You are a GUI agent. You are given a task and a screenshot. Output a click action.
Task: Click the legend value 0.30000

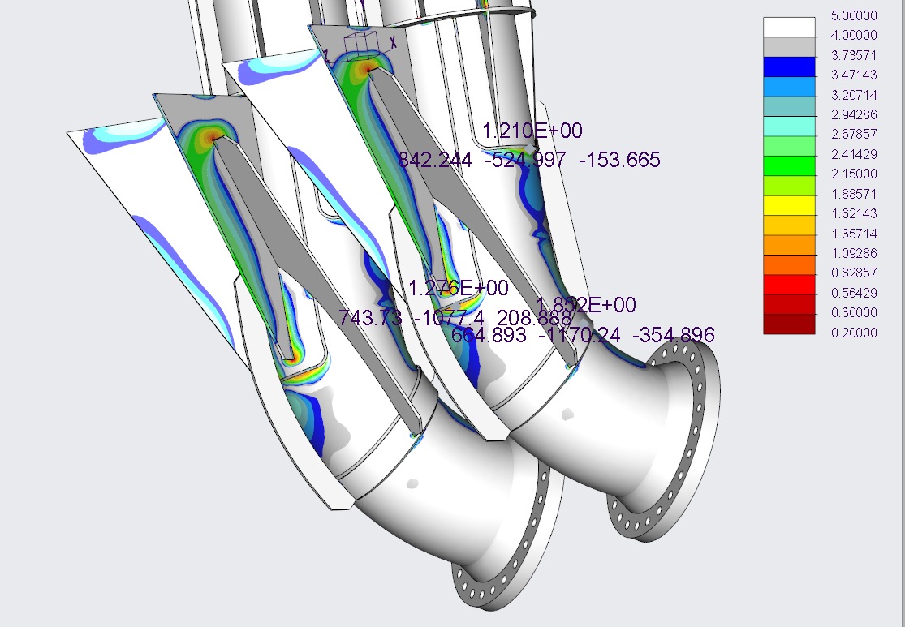point(854,312)
